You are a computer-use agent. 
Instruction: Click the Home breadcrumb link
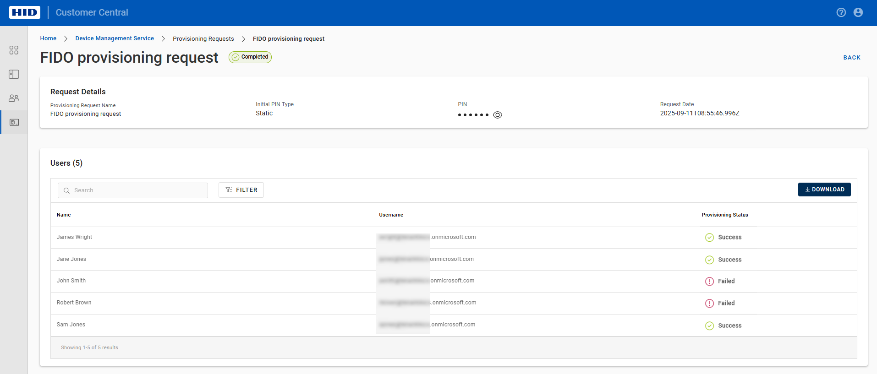click(48, 38)
